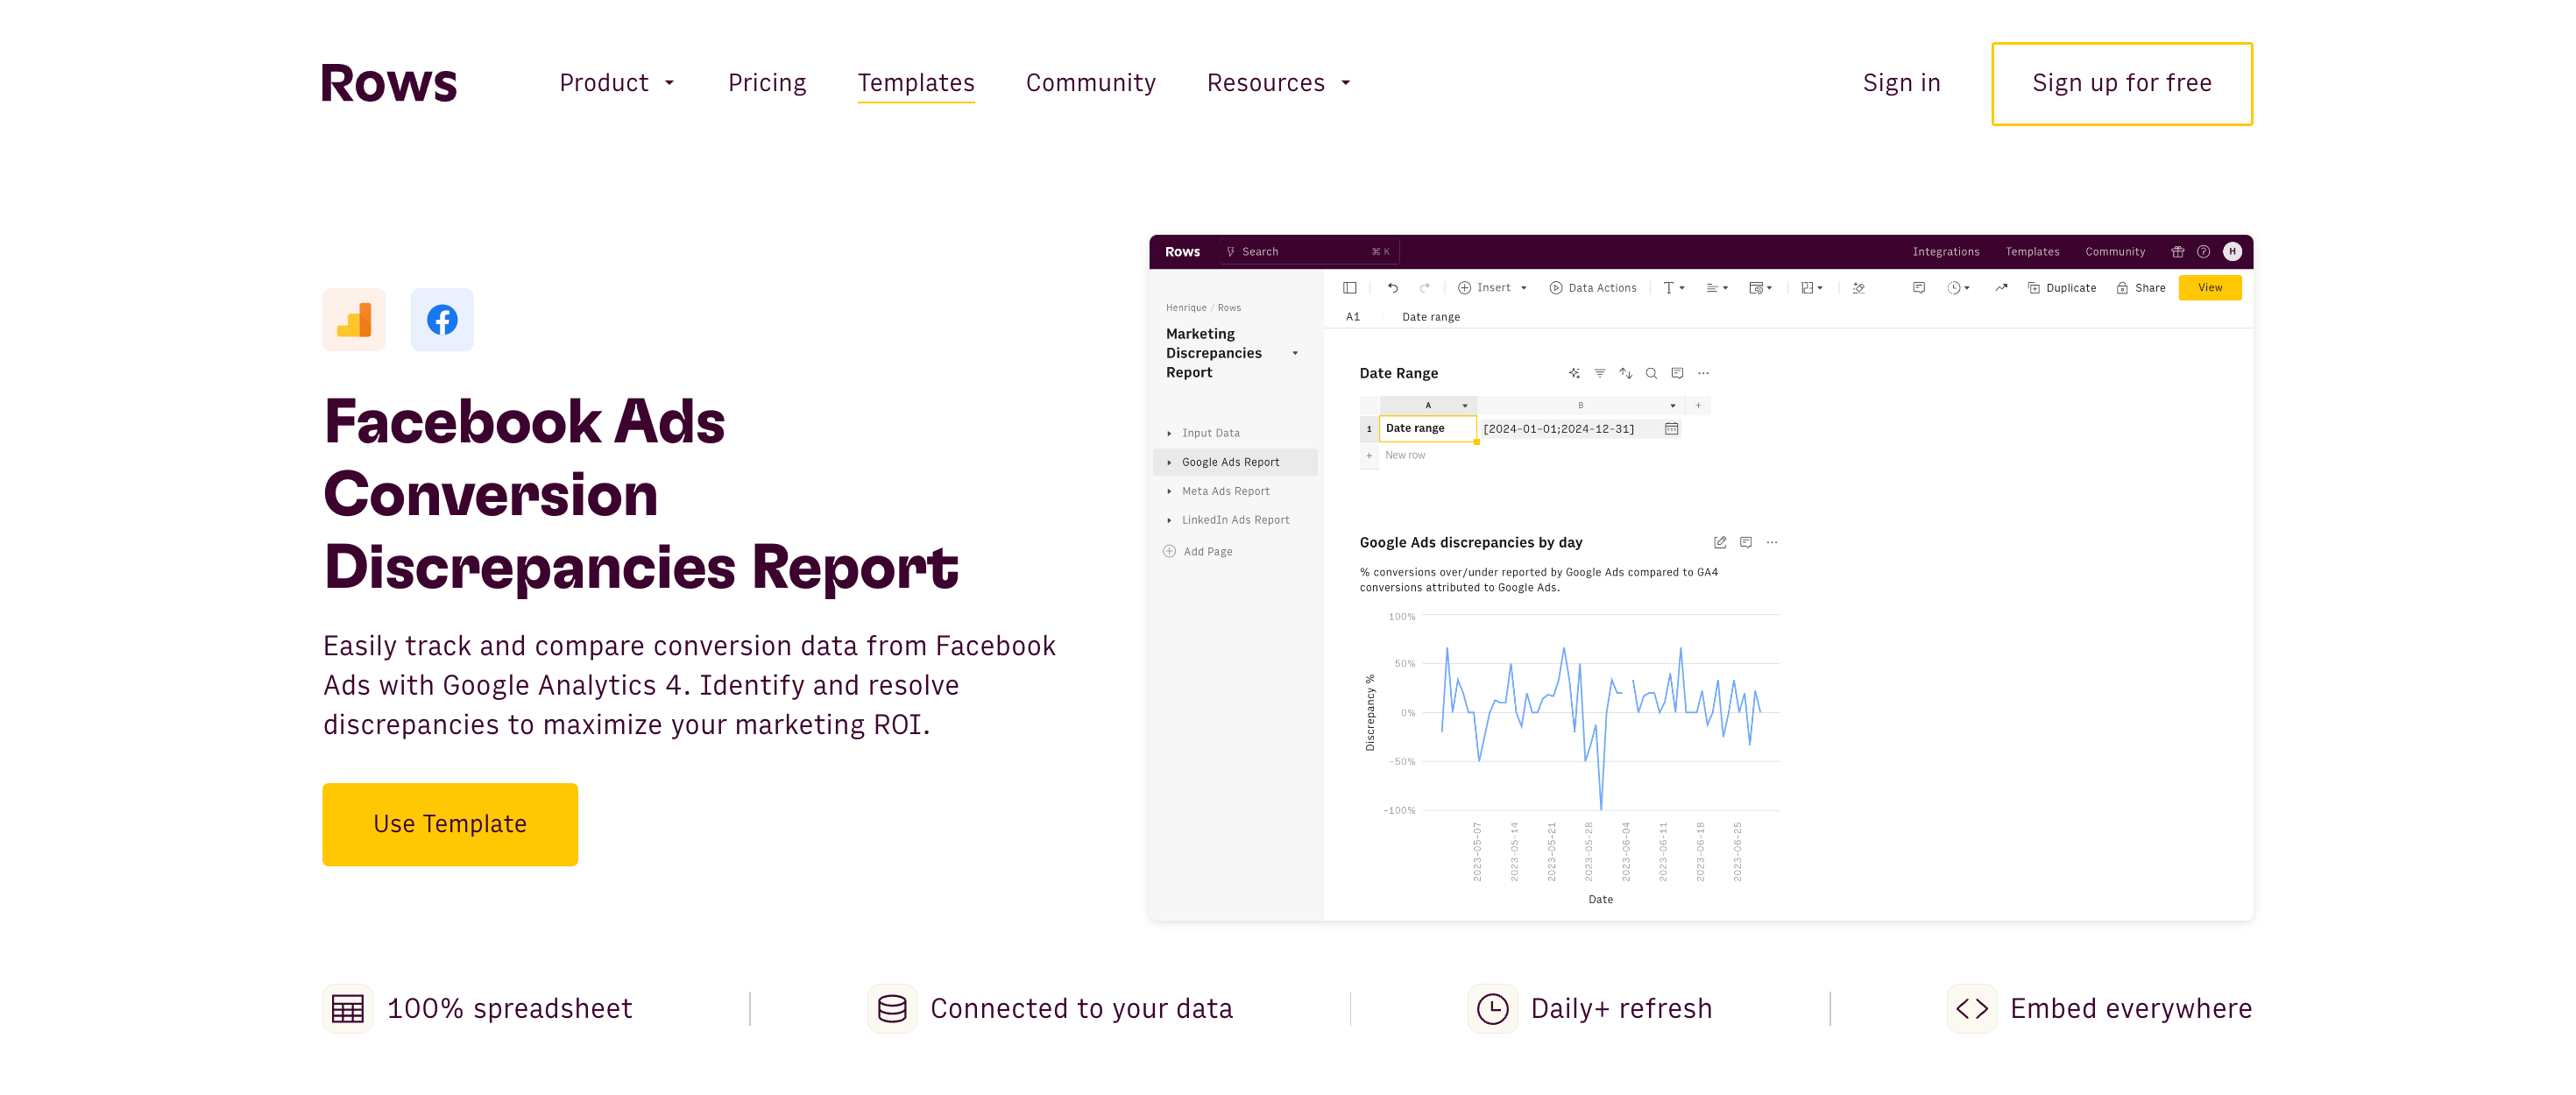Click the Share icon in toolbar
This screenshot has width=2576, height=1095.
click(x=2144, y=287)
